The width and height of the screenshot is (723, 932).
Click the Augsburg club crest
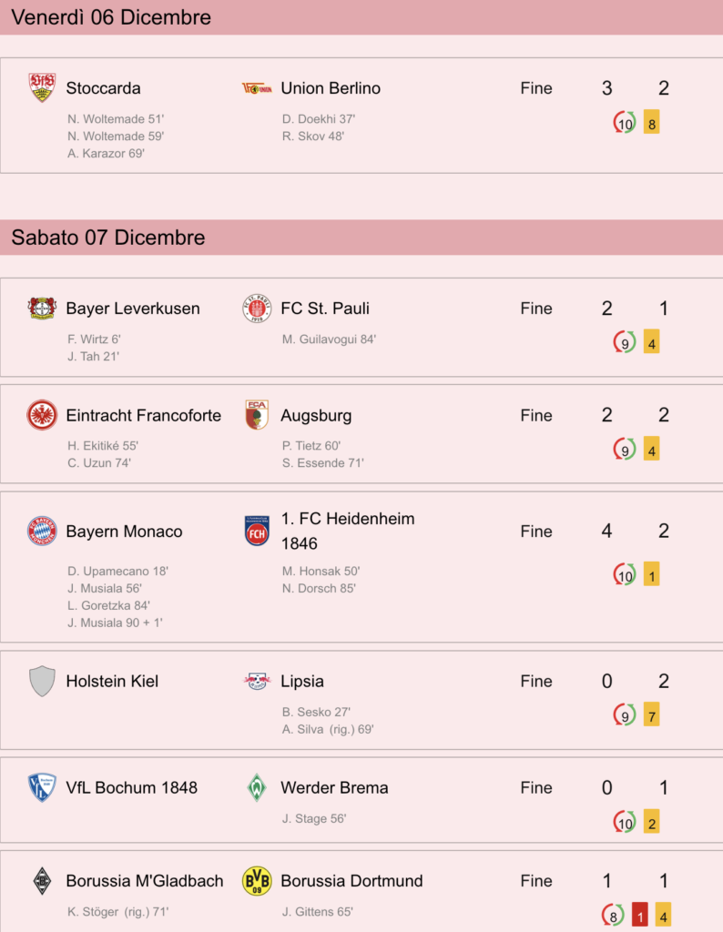257,415
